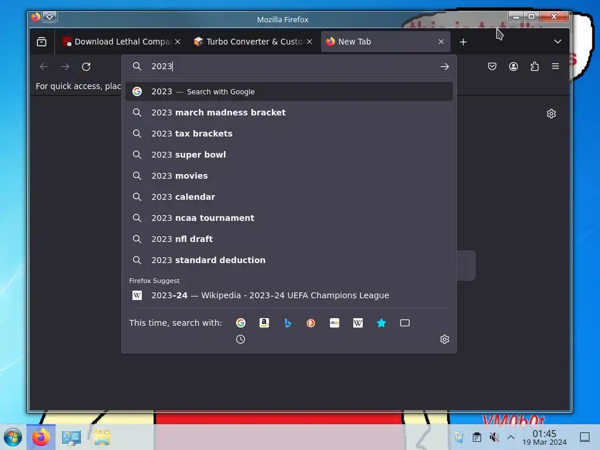Search this time with Wikipedia icon
Screen dimensions: 600x450
click(358, 323)
